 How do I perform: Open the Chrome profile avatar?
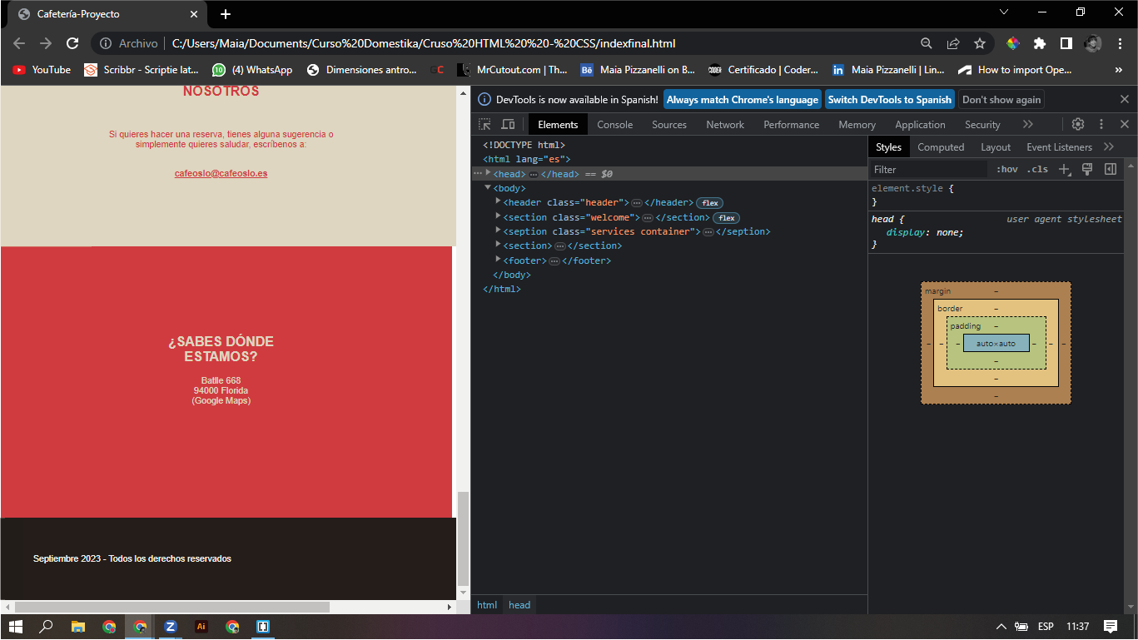(x=1093, y=43)
